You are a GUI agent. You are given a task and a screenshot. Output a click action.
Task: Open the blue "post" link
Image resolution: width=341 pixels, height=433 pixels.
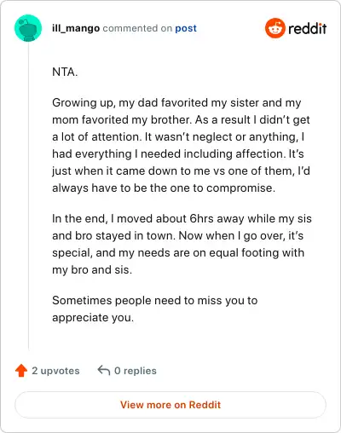186,29
